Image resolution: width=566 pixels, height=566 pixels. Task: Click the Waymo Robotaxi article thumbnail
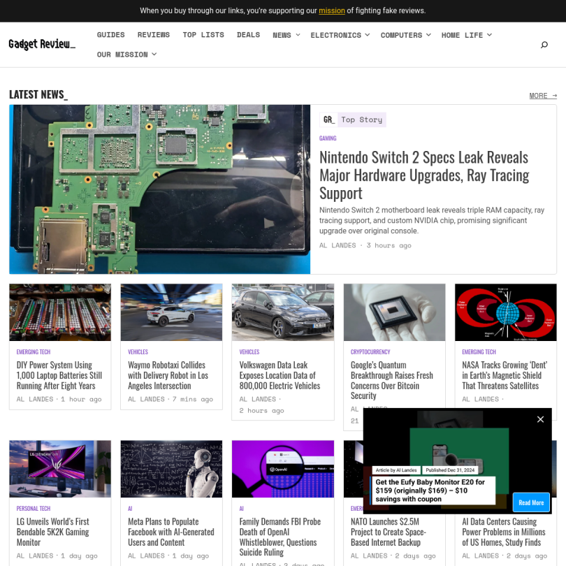[x=171, y=312]
